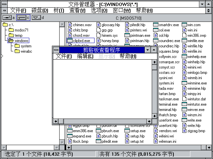Viewport: 213px width, 159px height.
Task: Select hard drive c icon
Action: 22,18
